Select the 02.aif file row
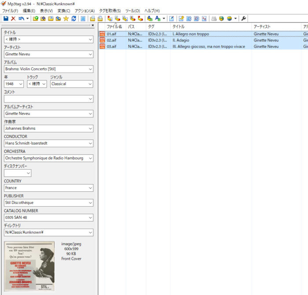 pyautogui.click(x=203, y=40)
